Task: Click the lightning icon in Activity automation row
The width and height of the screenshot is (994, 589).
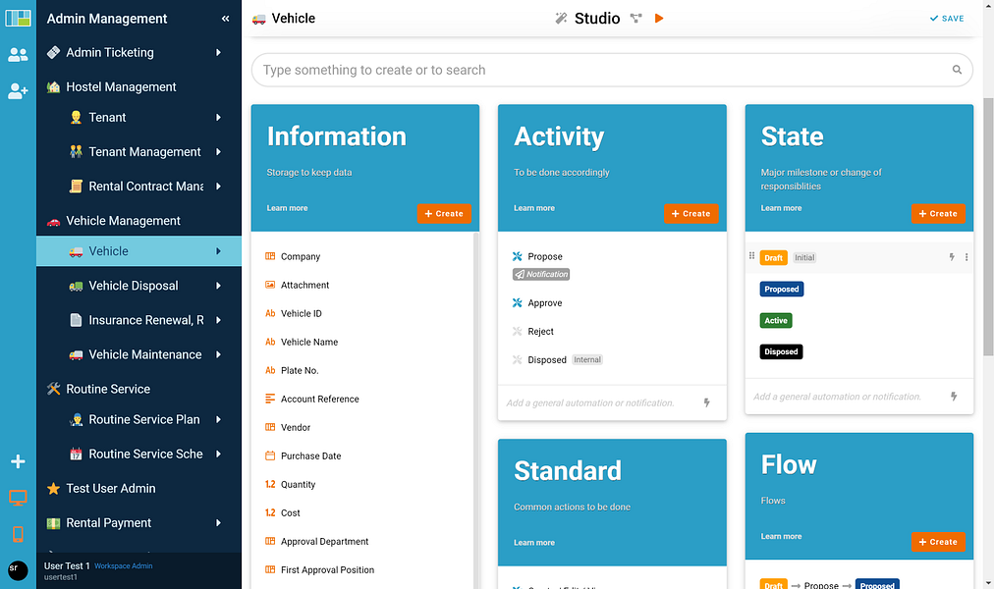Action: 707,402
